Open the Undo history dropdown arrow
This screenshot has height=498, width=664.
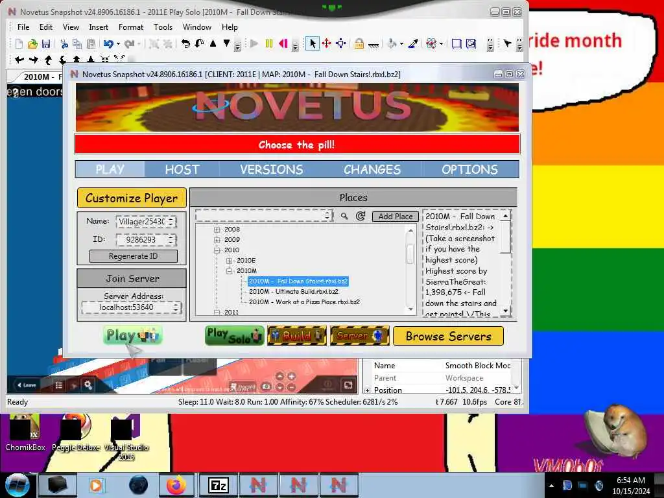[118, 43]
